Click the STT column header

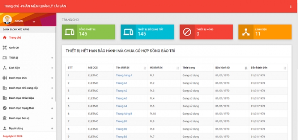[76, 67]
